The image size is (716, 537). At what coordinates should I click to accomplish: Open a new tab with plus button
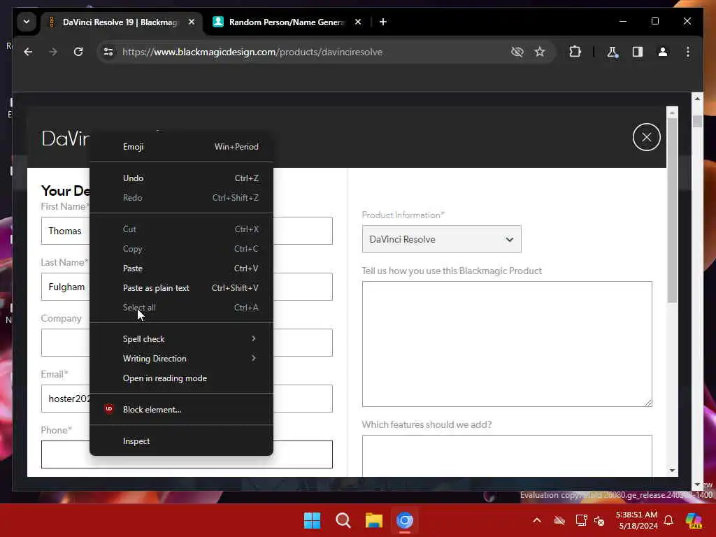point(383,22)
